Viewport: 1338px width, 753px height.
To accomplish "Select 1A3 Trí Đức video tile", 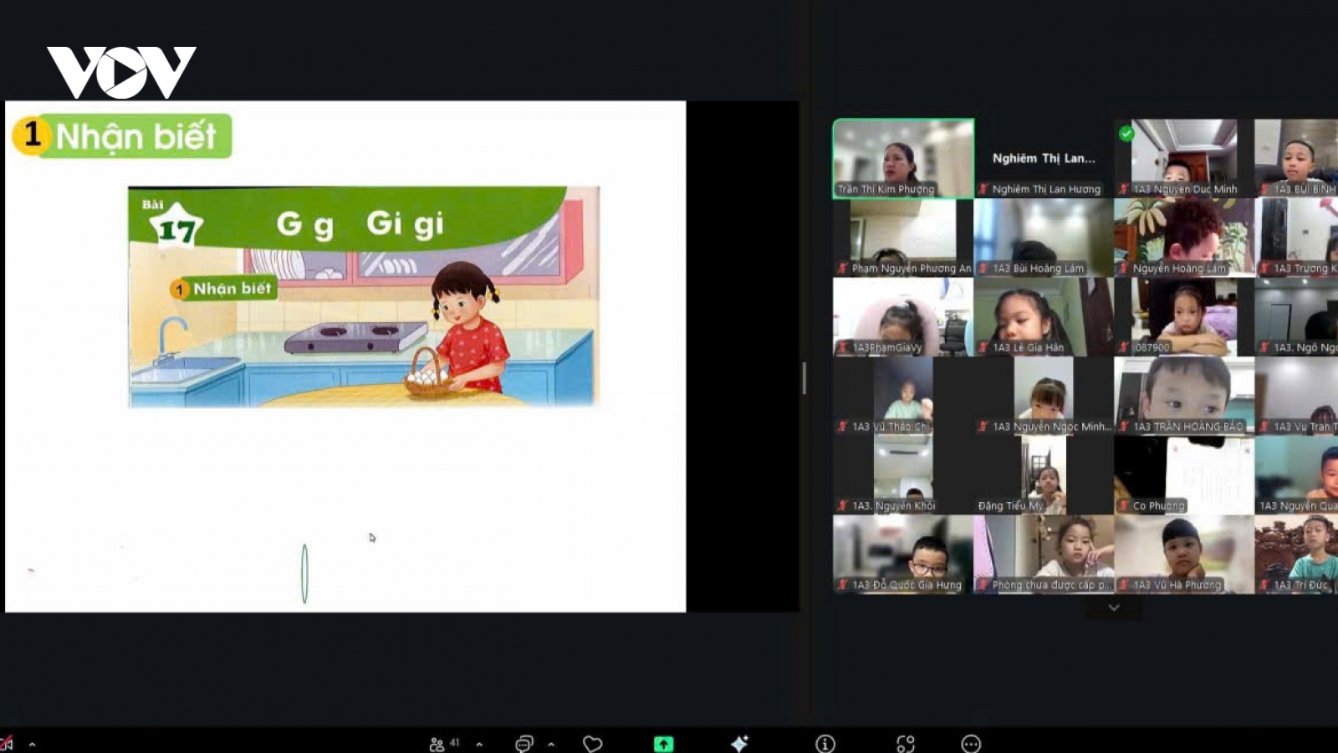I will [x=1296, y=555].
